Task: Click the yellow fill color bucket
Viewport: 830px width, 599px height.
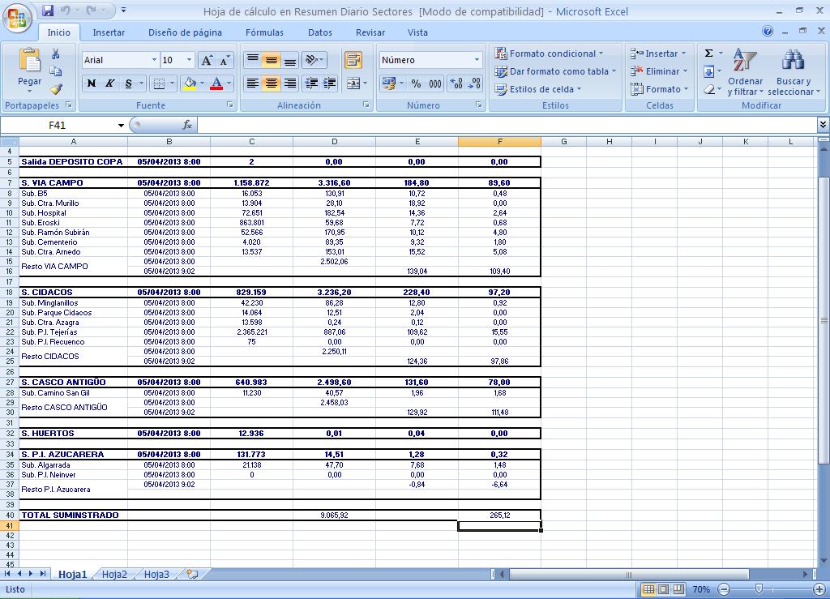Action: click(x=189, y=83)
